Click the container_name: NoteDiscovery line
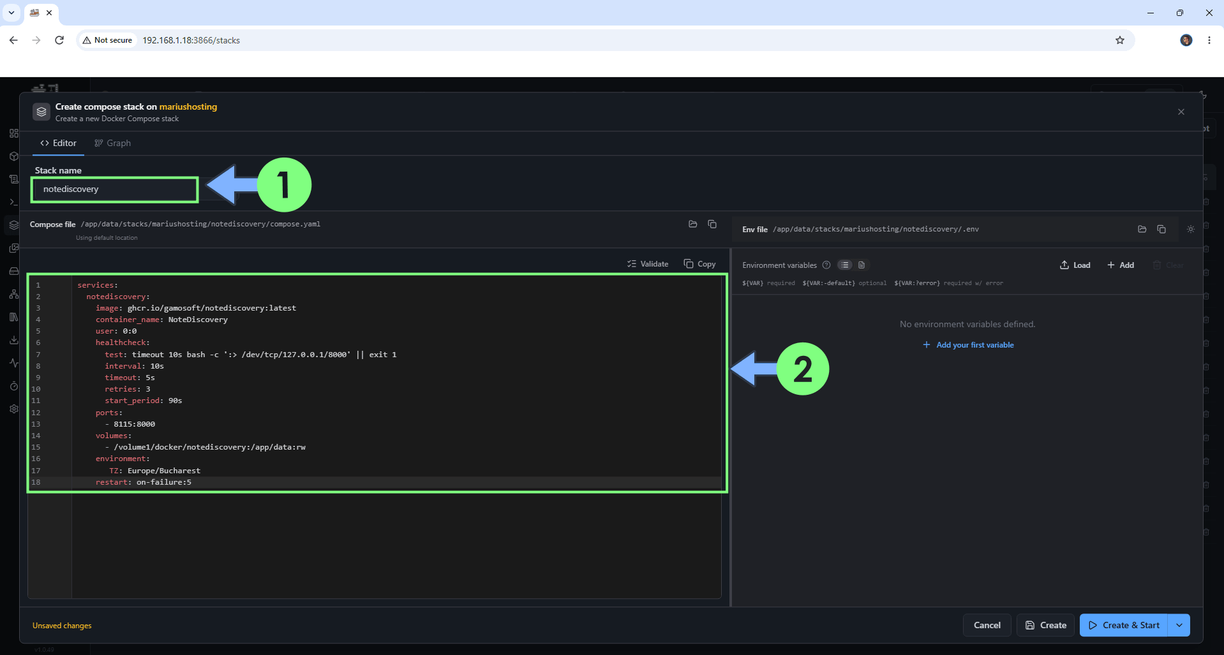The width and height of the screenshot is (1224, 655). 161,320
